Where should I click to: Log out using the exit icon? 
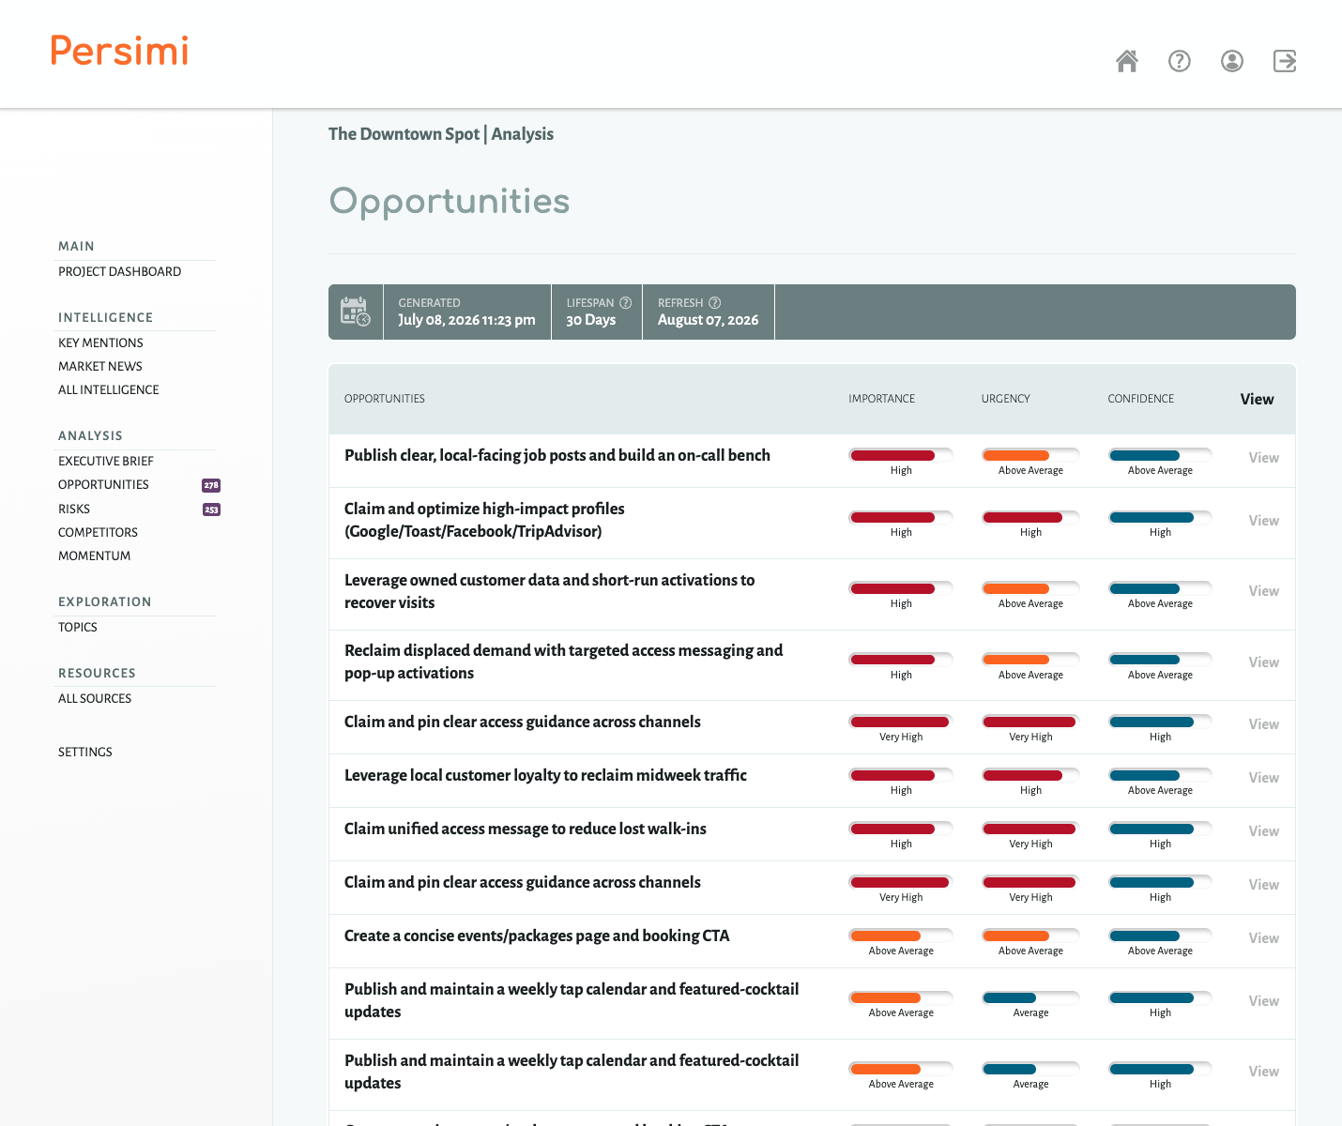point(1285,61)
